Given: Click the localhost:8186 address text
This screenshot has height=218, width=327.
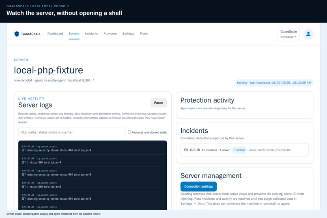Looking at the screenshot, I should pos(79,80).
